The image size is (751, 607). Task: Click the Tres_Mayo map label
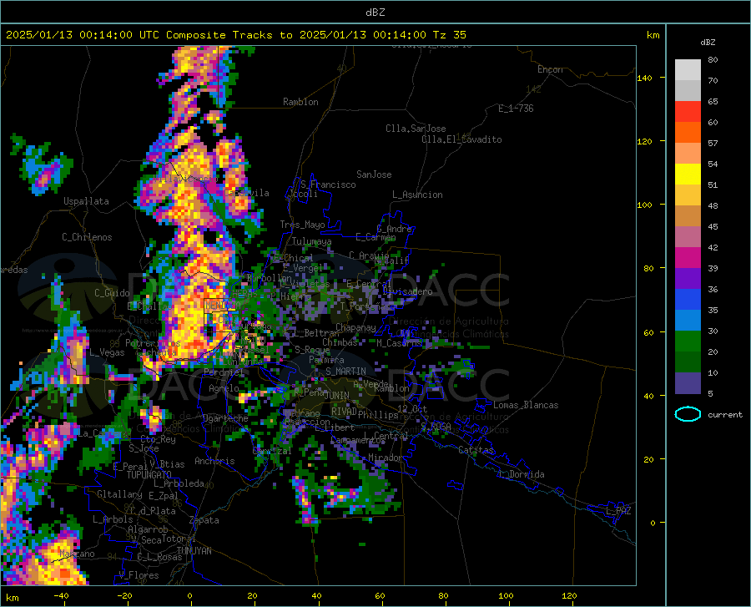[302, 225]
